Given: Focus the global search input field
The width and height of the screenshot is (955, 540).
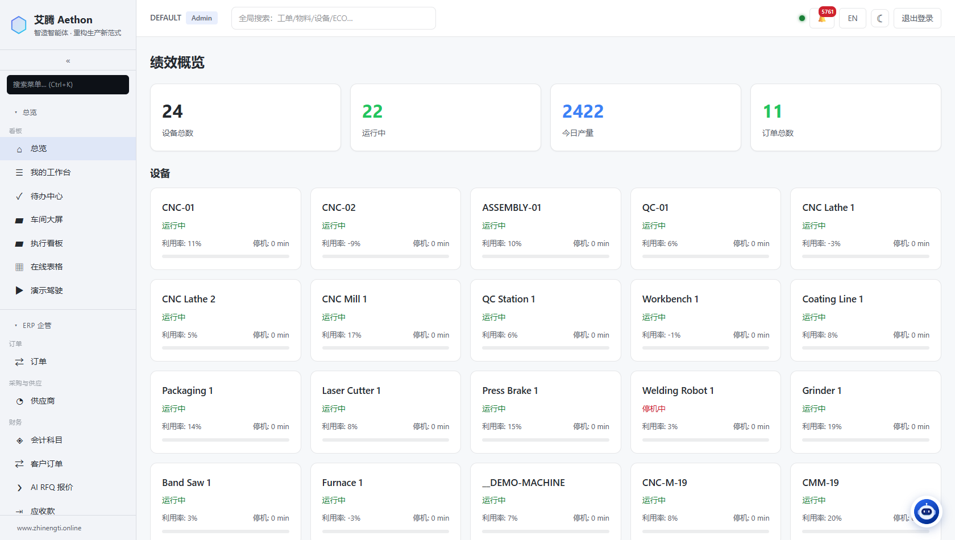Looking at the screenshot, I should coord(334,18).
